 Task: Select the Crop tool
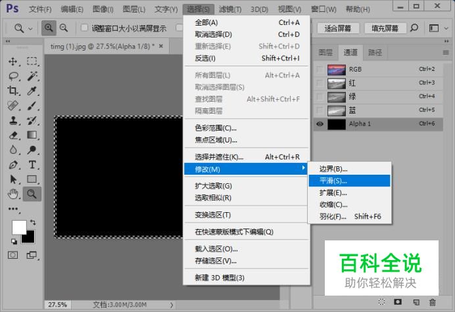click(x=12, y=91)
